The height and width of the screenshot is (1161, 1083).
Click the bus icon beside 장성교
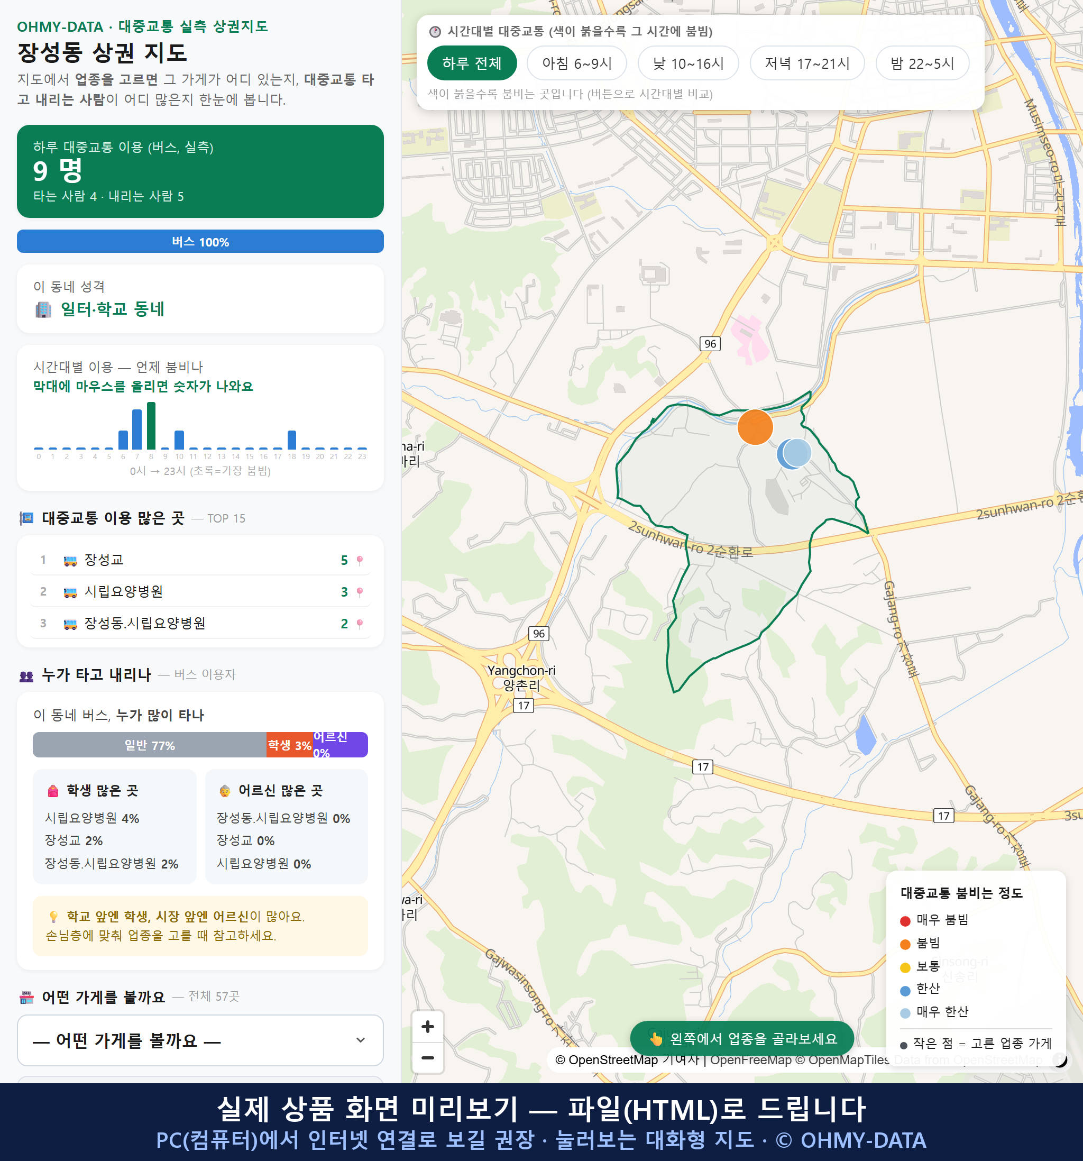(x=70, y=561)
